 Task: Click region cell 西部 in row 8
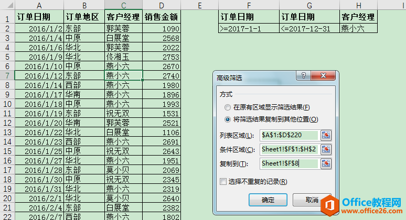point(84,85)
